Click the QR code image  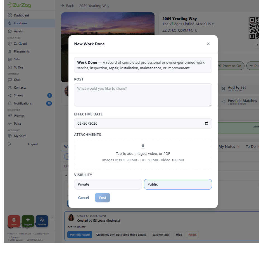[254, 28]
